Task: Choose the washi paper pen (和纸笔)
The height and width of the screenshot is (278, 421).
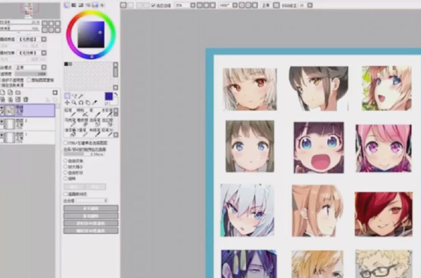Action: pos(95,132)
